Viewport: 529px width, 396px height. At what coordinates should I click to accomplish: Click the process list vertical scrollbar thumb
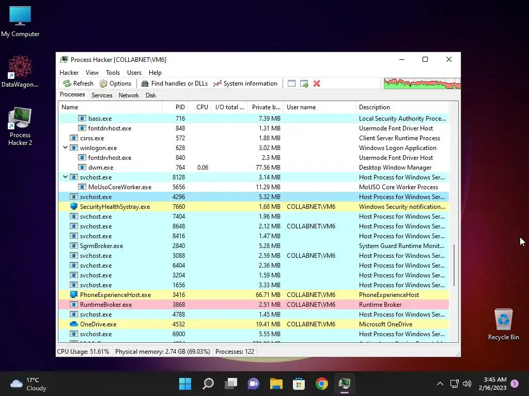(454, 266)
